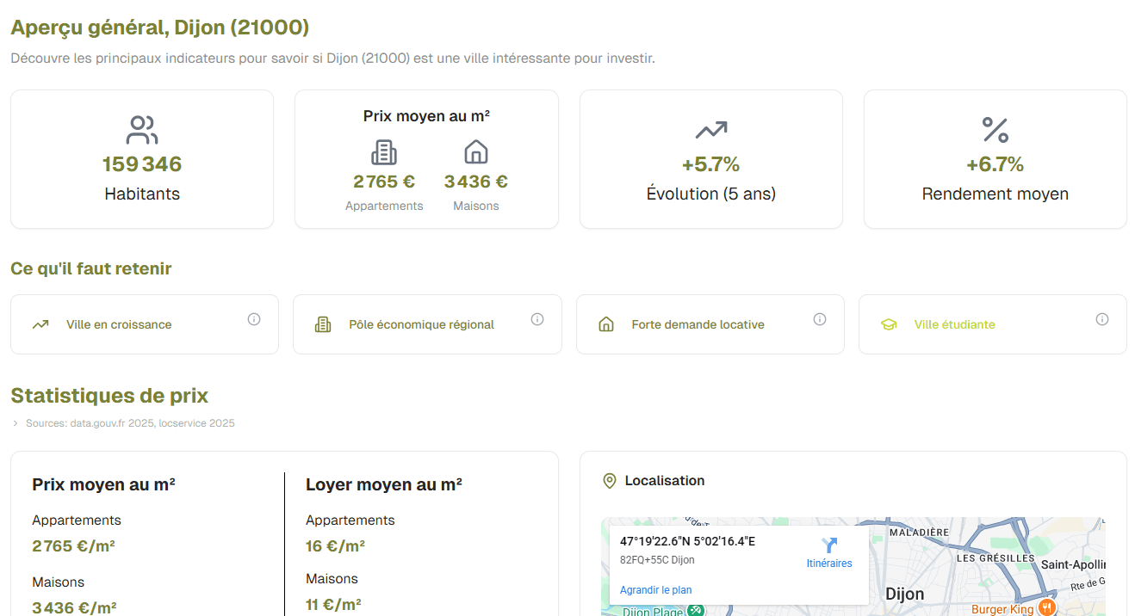Select the graduation cap Ville étudiante icon

tap(888, 323)
